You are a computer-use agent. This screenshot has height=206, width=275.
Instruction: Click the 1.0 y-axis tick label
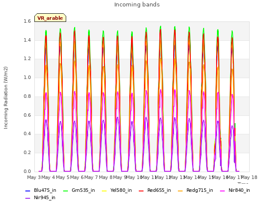(x=27, y=77)
